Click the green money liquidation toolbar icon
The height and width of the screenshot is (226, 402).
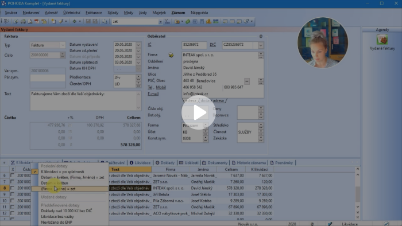click(x=188, y=21)
